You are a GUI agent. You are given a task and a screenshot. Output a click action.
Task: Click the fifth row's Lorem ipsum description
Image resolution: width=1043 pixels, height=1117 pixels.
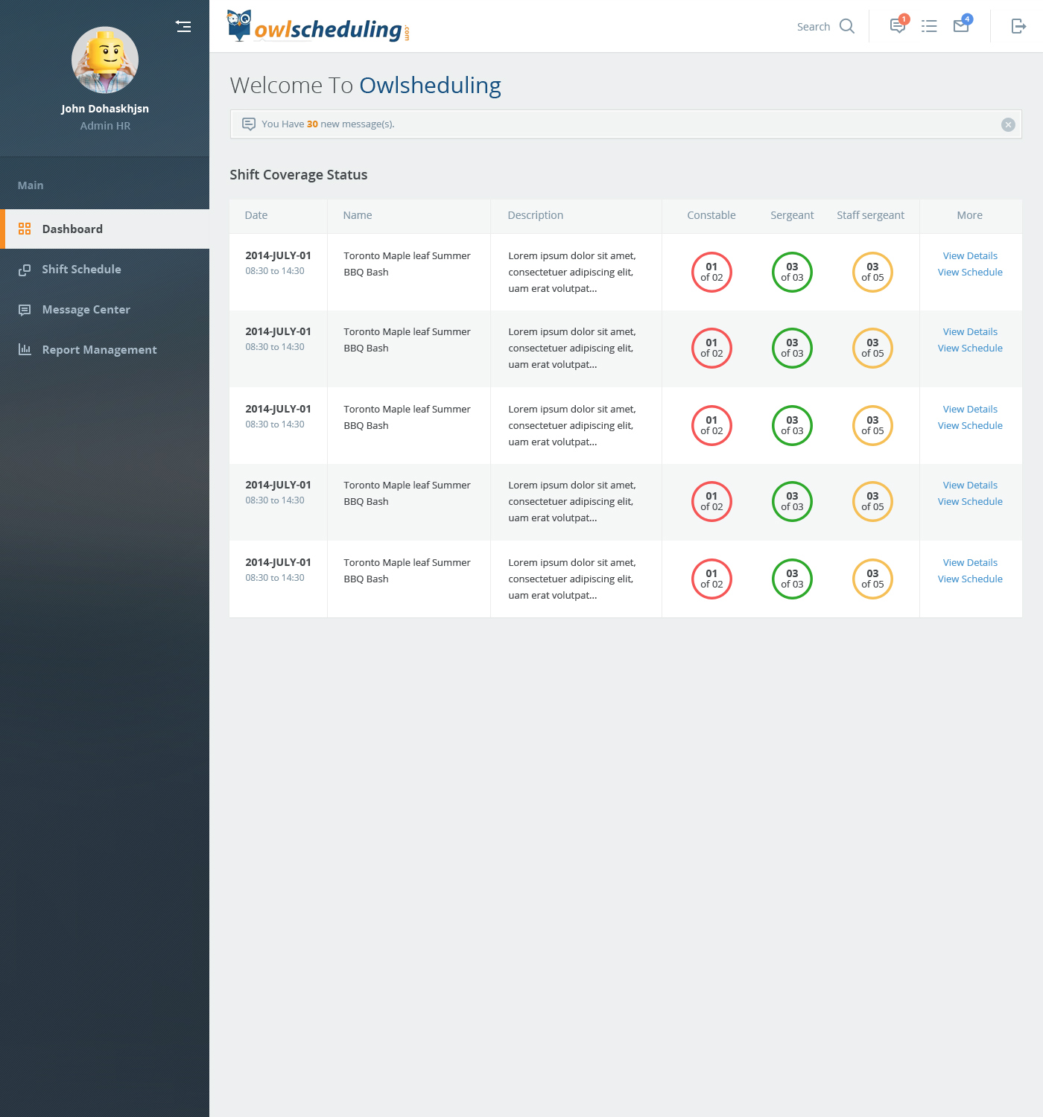click(x=572, y=579)
